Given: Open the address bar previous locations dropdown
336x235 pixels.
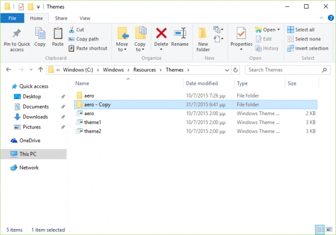Looking at the screenshot, I should [x=227, y=70].
